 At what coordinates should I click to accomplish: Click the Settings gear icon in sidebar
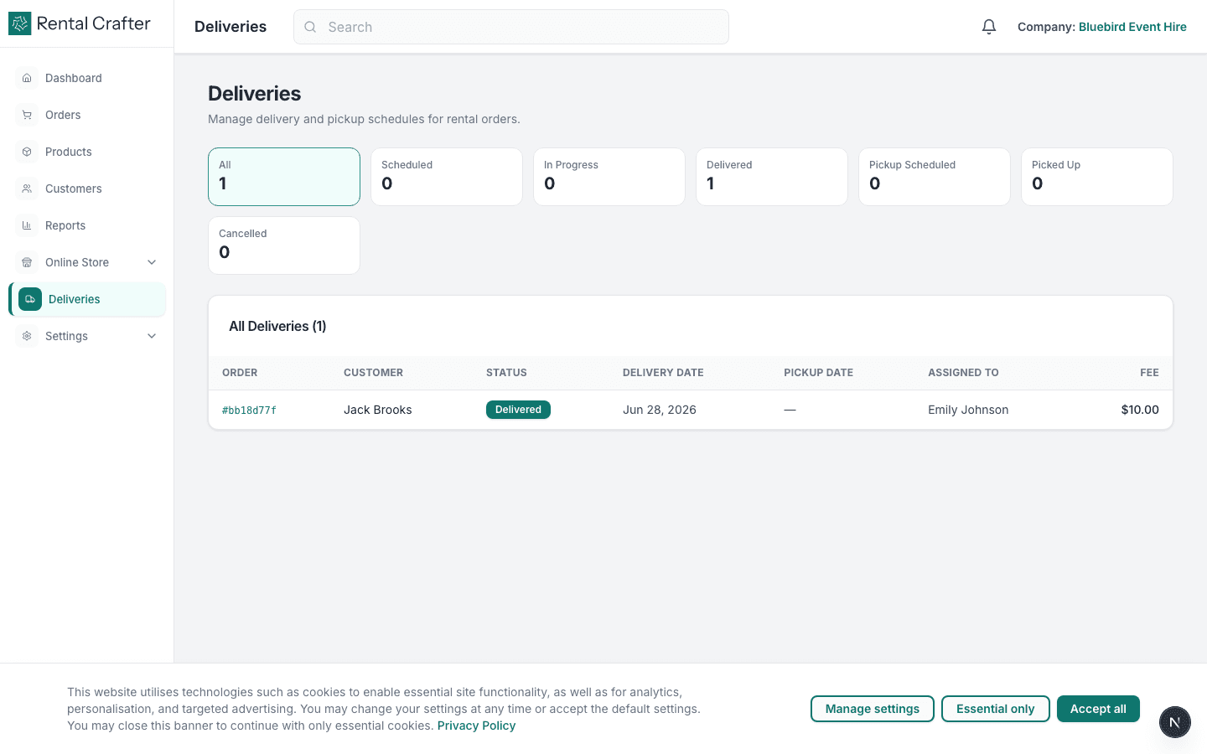coord(27,336)
